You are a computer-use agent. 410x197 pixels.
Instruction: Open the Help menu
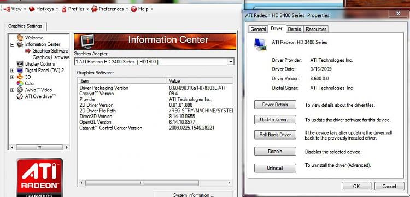point(142,9)
